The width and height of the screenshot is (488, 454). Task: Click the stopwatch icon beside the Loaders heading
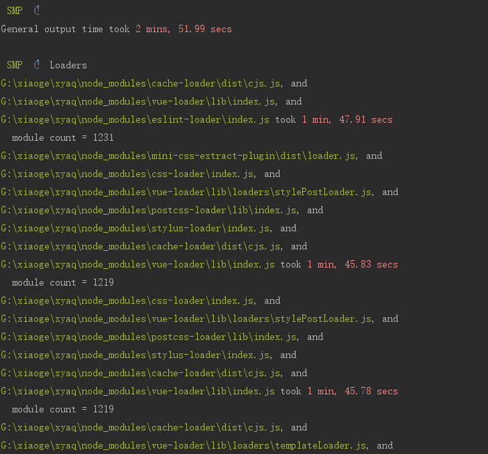37,65
